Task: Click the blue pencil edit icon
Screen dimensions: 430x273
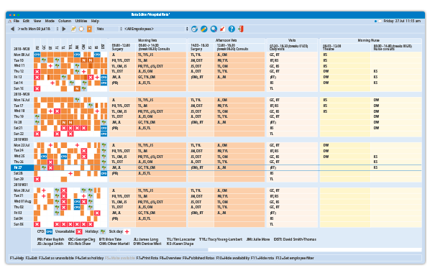Action: (x=203, y=29)
